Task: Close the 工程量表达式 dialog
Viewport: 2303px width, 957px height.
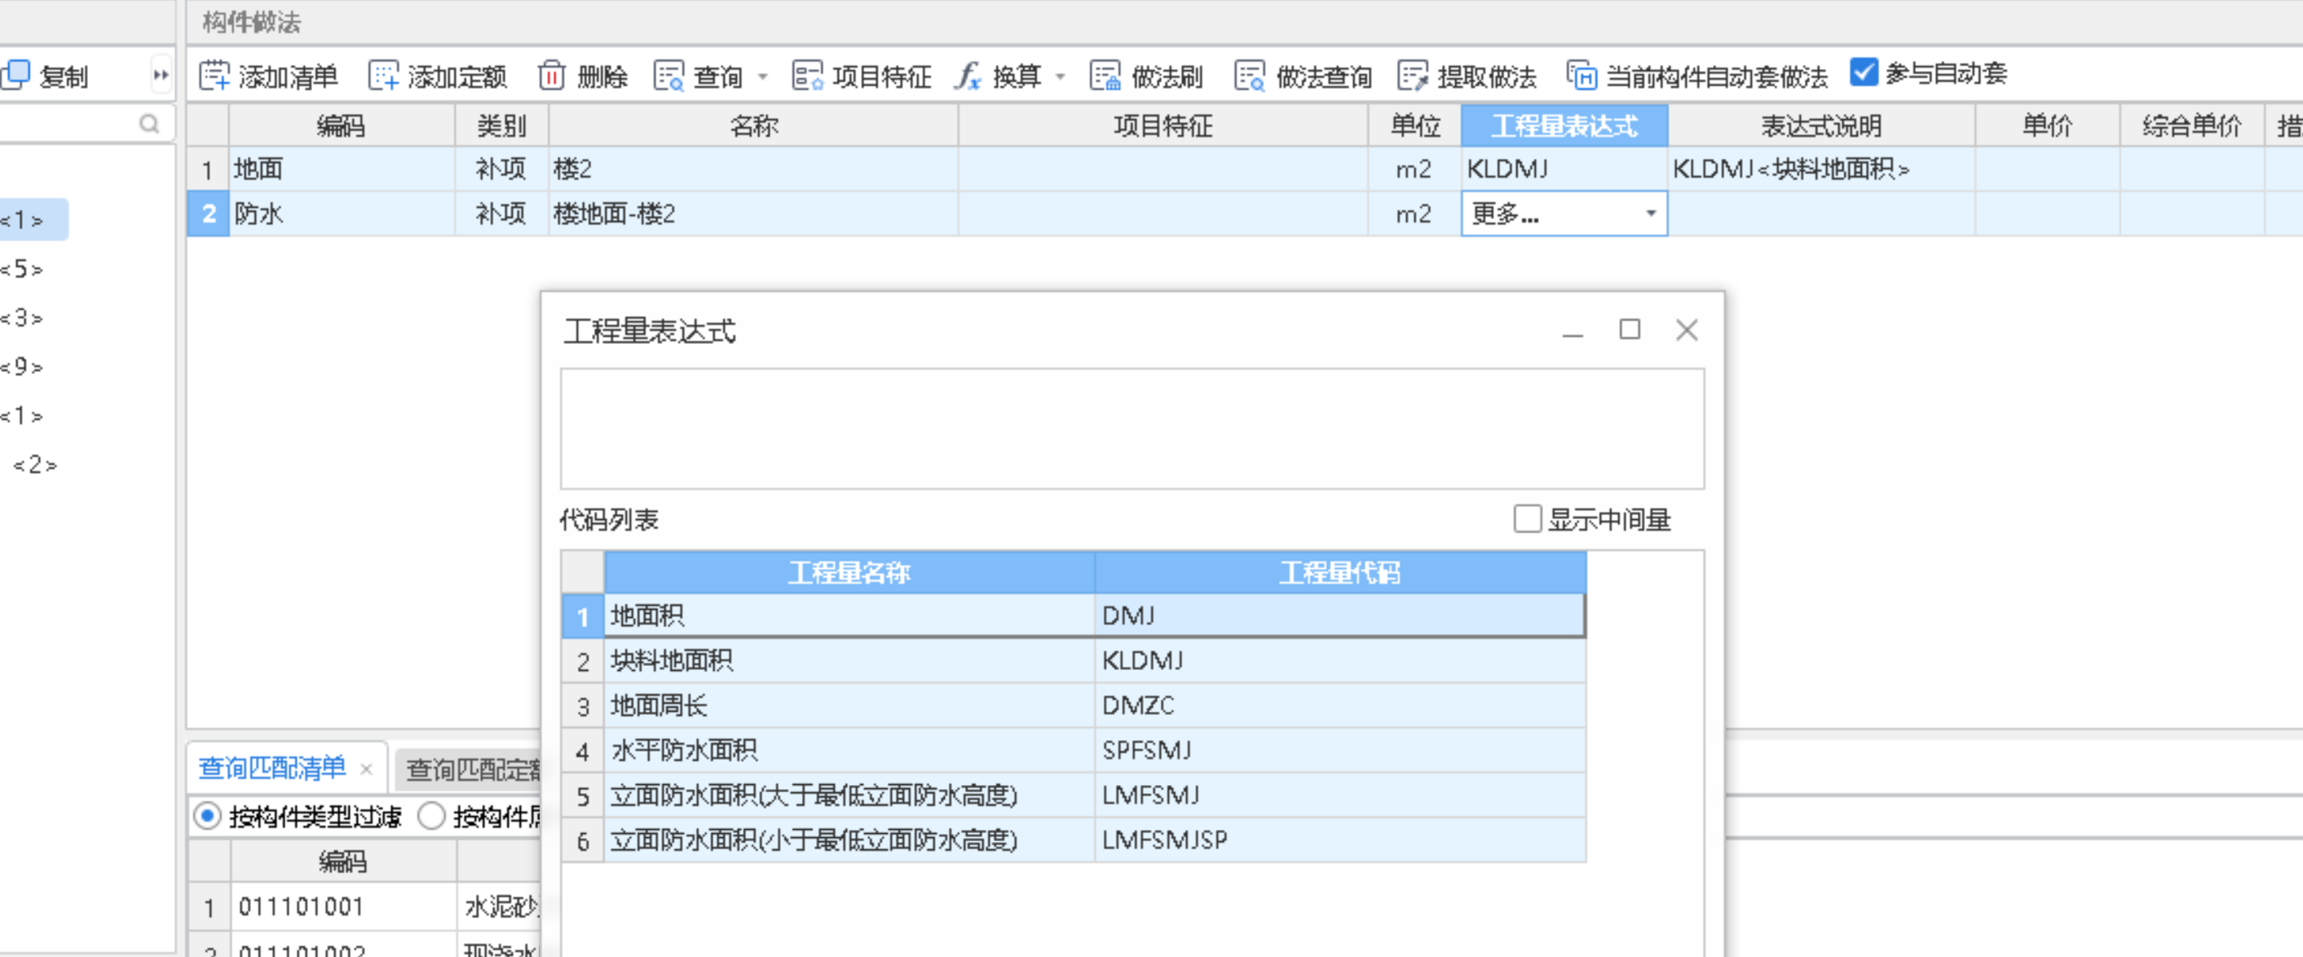Action: [x=1686, y=329]
